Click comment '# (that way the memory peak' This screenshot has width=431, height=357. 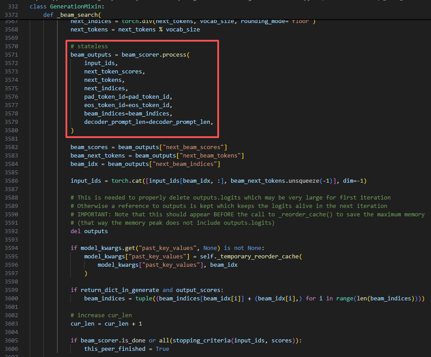tap(173, 223)
